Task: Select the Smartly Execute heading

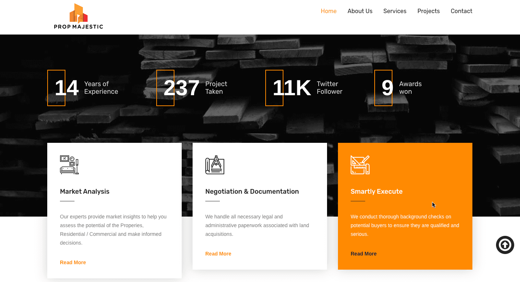Action: [x=376, y=192]
